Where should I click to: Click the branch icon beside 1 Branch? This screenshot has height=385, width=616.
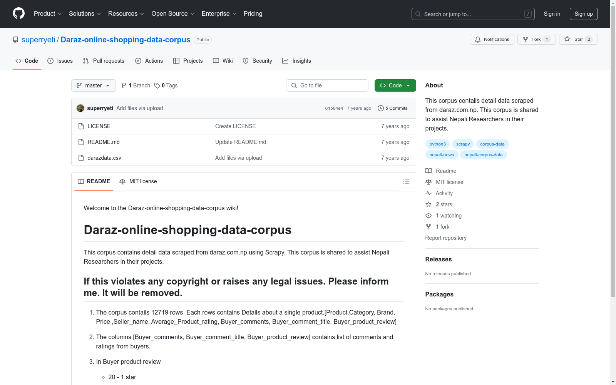[x=124, y=85]
